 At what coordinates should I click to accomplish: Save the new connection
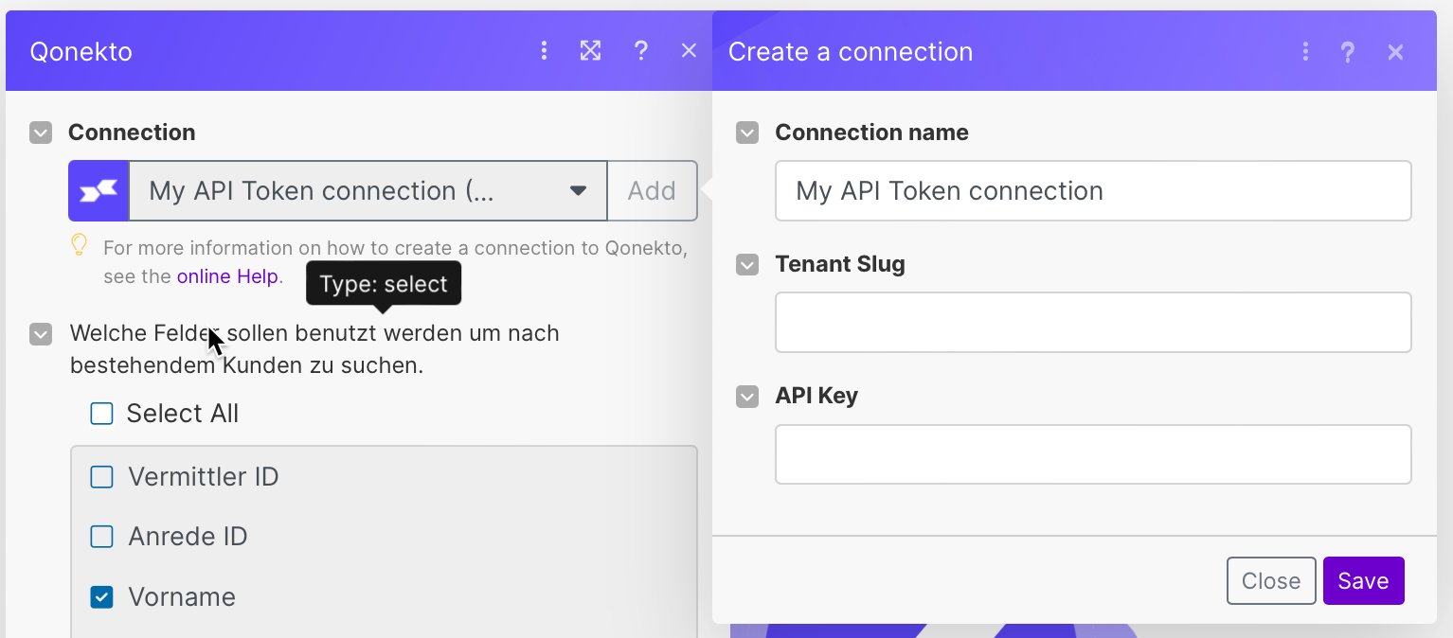point(1363,580)
